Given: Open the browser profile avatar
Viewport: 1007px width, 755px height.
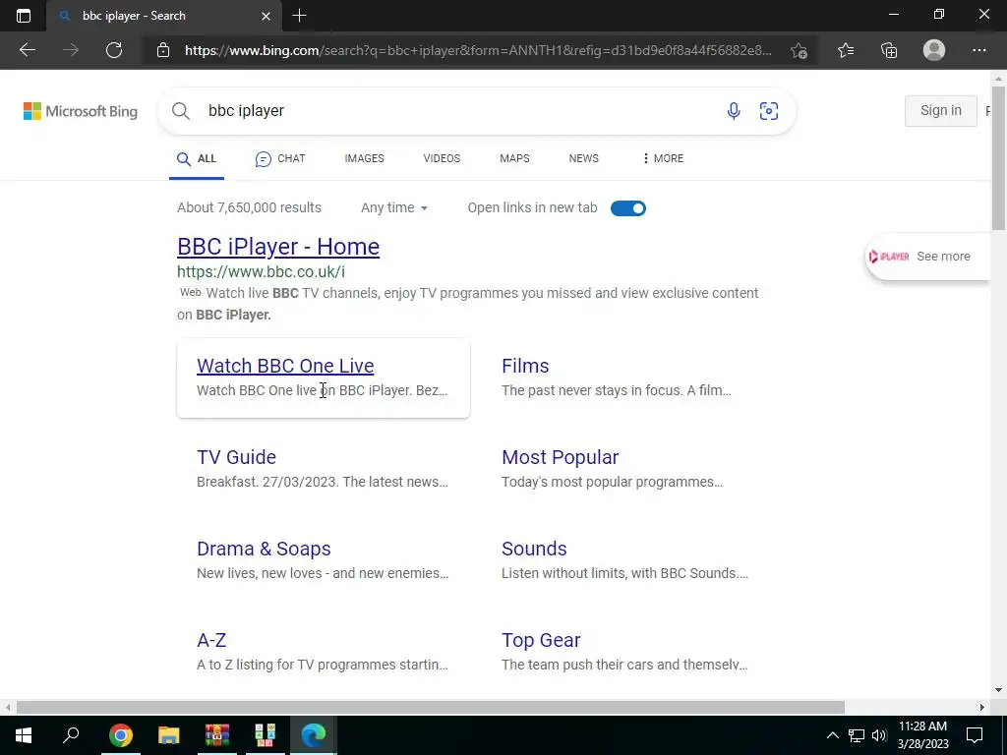Looking at the screenshot, I should [x=934, y=50].
